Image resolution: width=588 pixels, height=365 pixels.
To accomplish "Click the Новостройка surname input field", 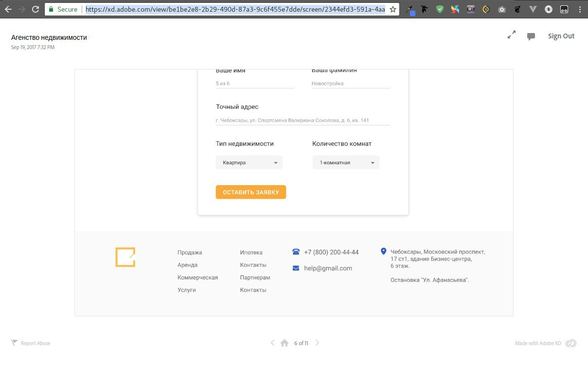I will [x=351, y=84].
